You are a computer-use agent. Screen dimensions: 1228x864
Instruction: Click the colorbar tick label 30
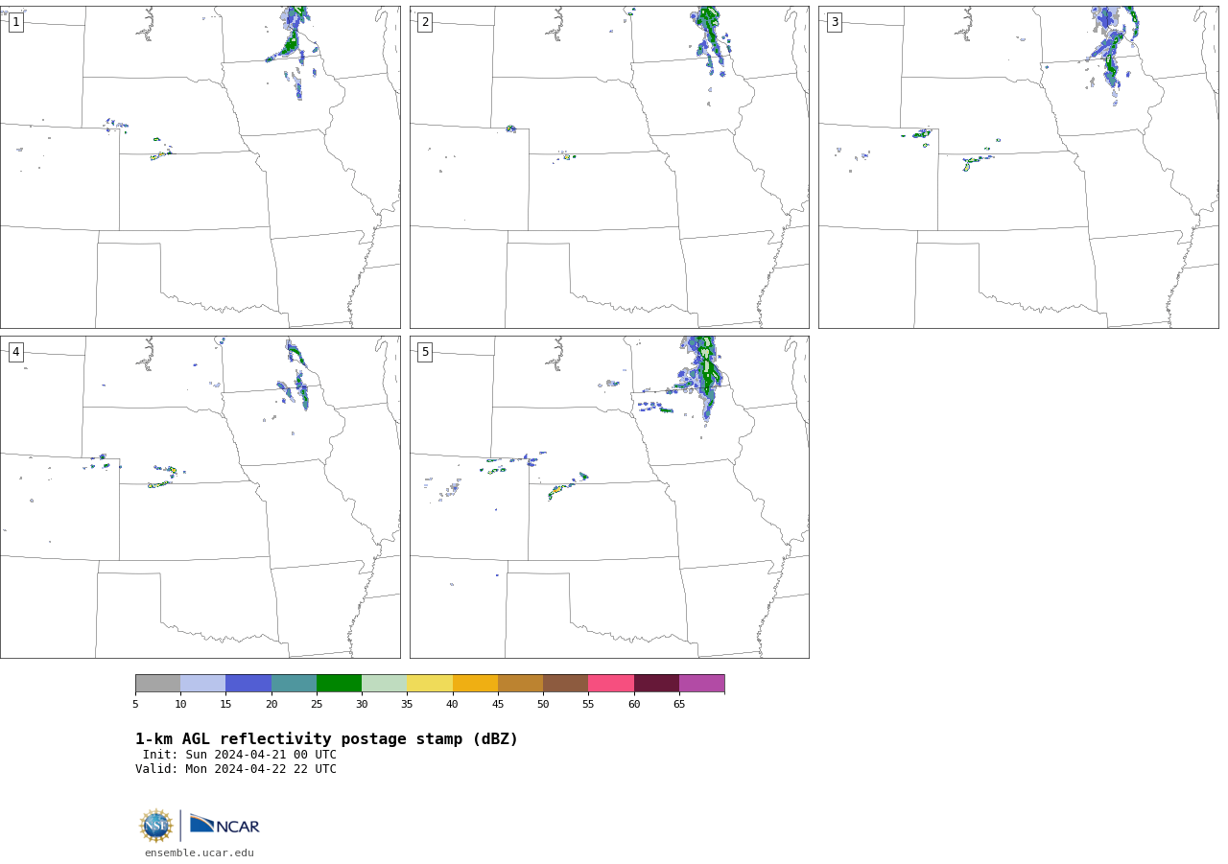[362, 705]
